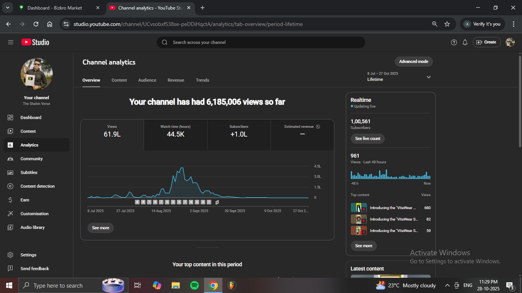Click the Dashboard icon in sidebar
This screenshot has height=293, width=522.
10,118
